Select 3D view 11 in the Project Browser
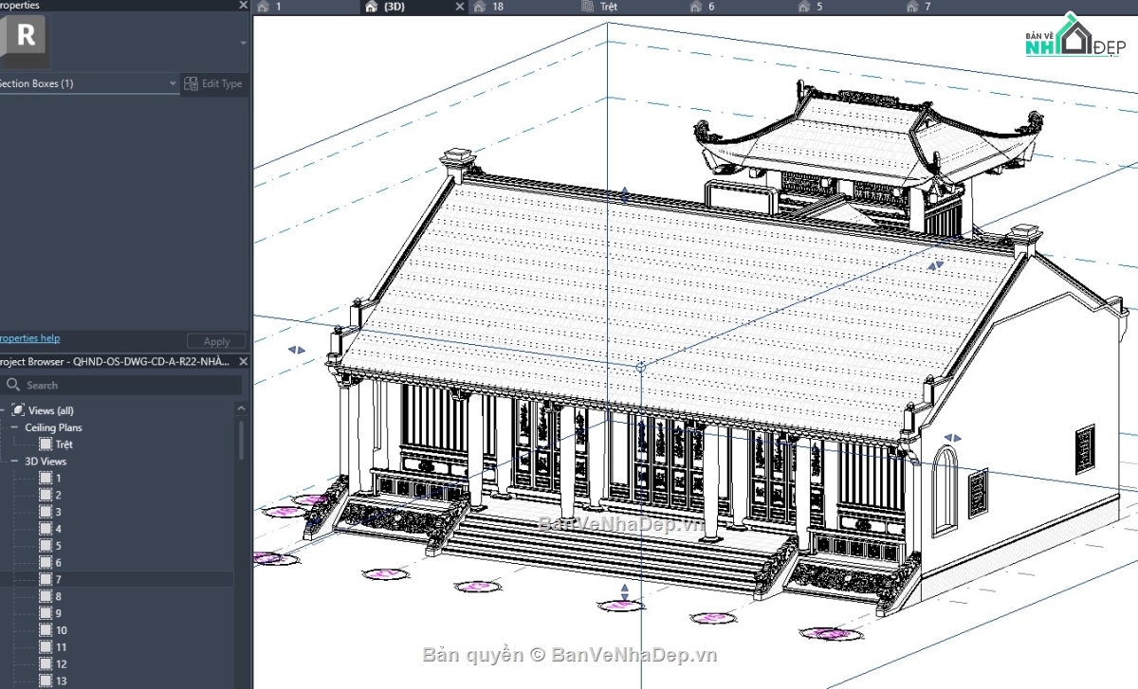The image size is (1138, 689). tap(61, 647)
